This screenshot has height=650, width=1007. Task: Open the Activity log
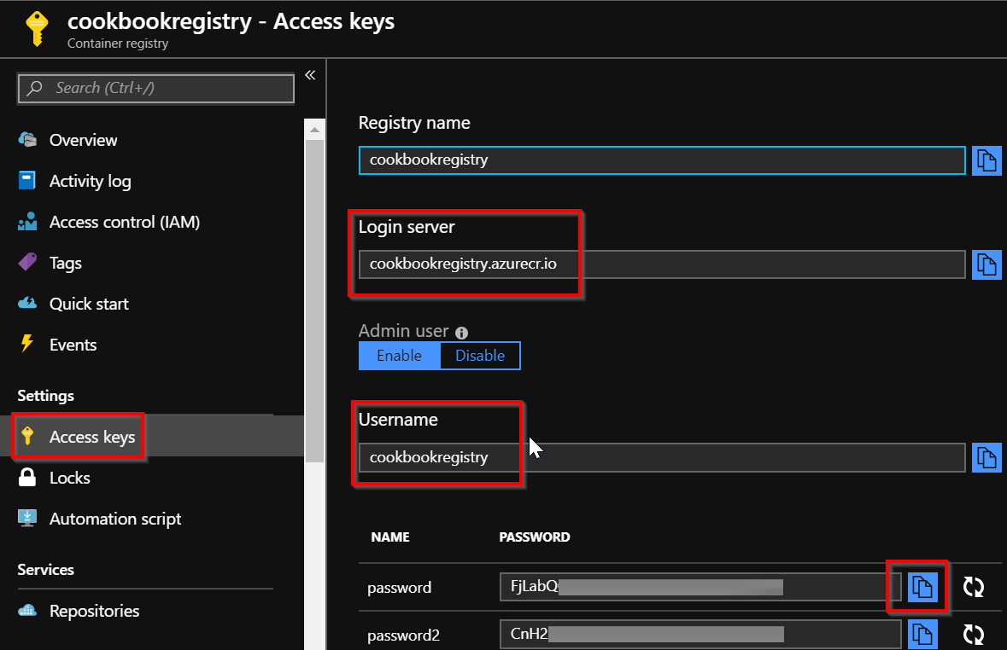(x=90, y=181)
